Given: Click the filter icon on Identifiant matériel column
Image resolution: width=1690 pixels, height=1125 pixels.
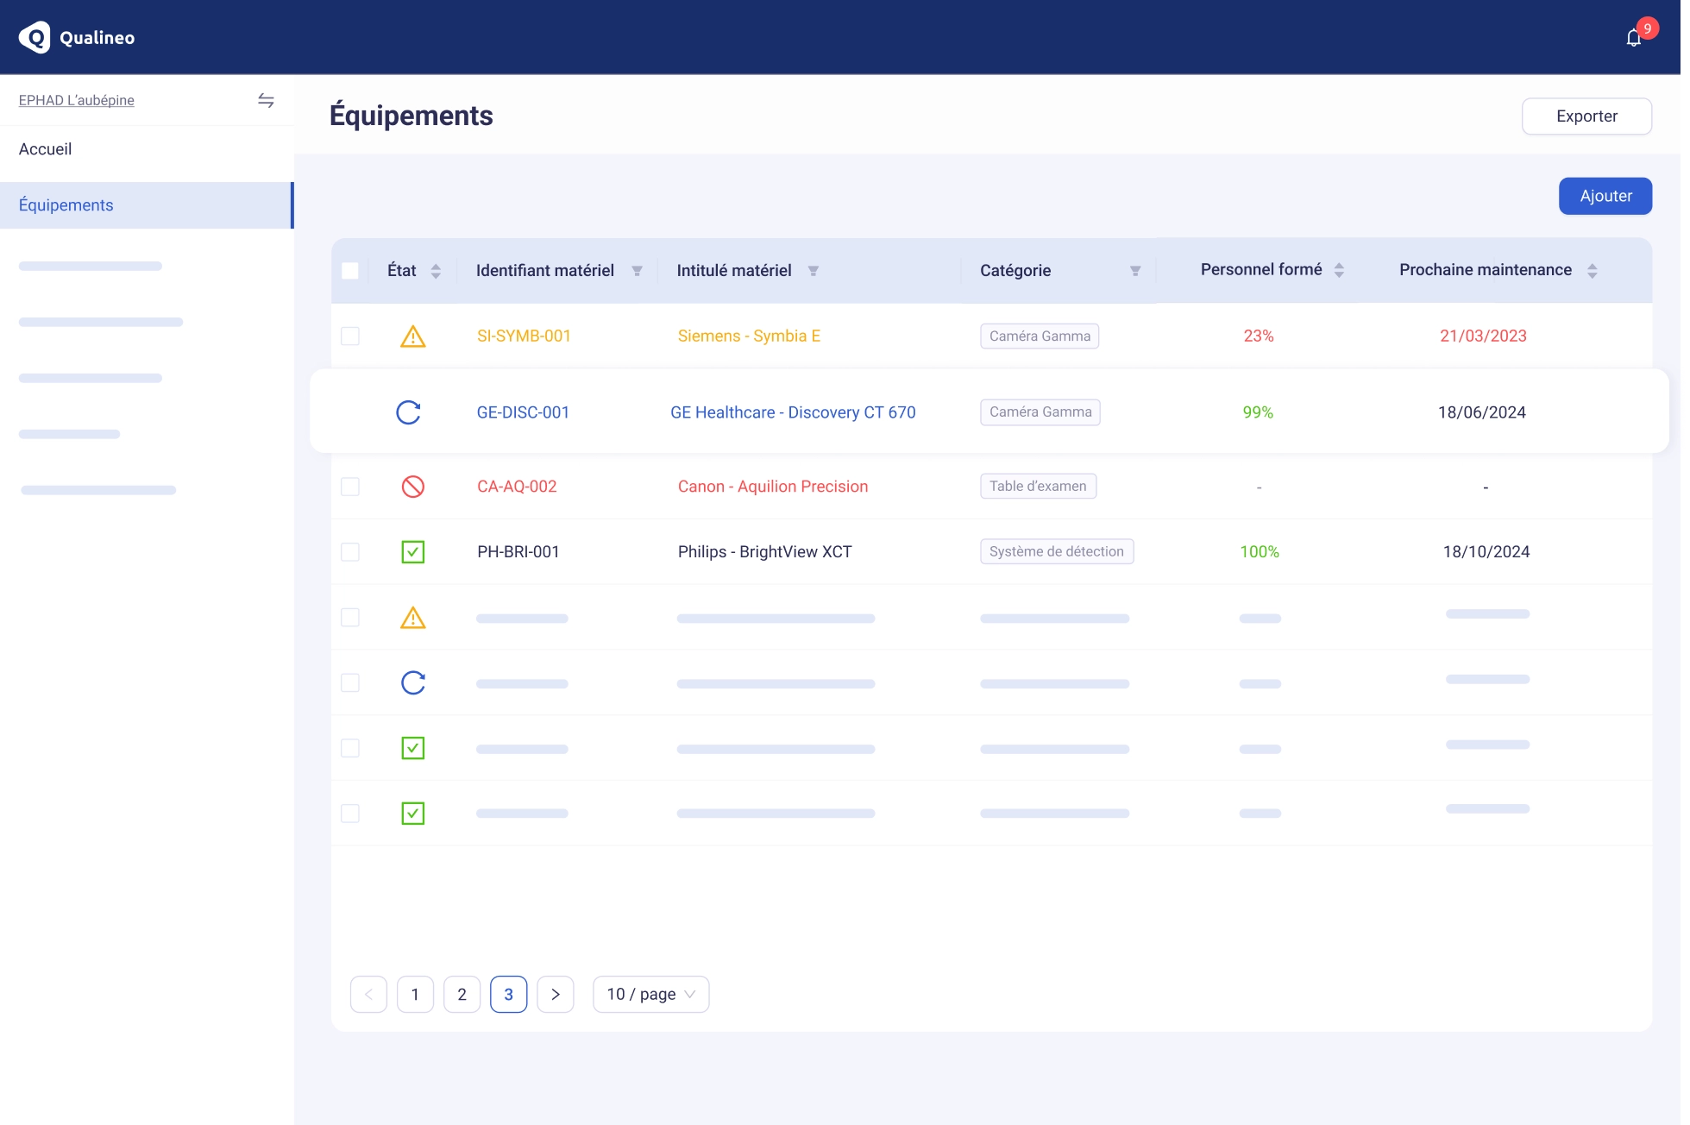Looking at the screenshot, I should (638, 270).
